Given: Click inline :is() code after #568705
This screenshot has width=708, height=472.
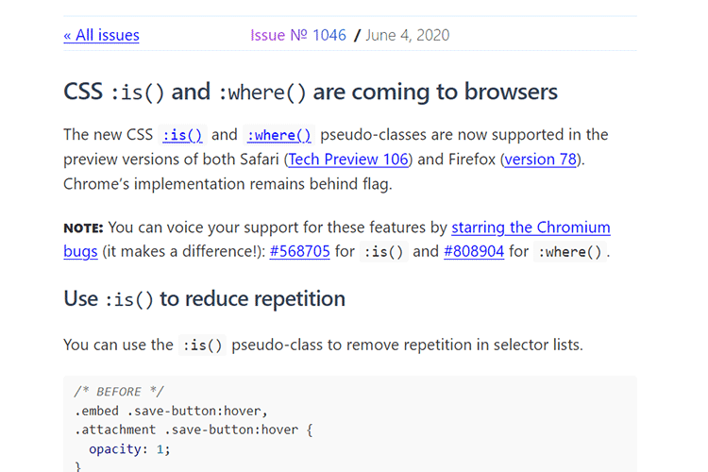Looking at the screenshot, I should click(385, 252).
